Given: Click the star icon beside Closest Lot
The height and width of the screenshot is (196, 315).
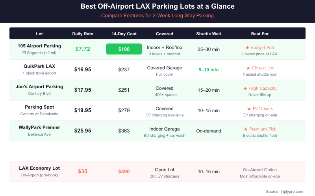Looking at the screenshot, I should [x=248, y=68].
